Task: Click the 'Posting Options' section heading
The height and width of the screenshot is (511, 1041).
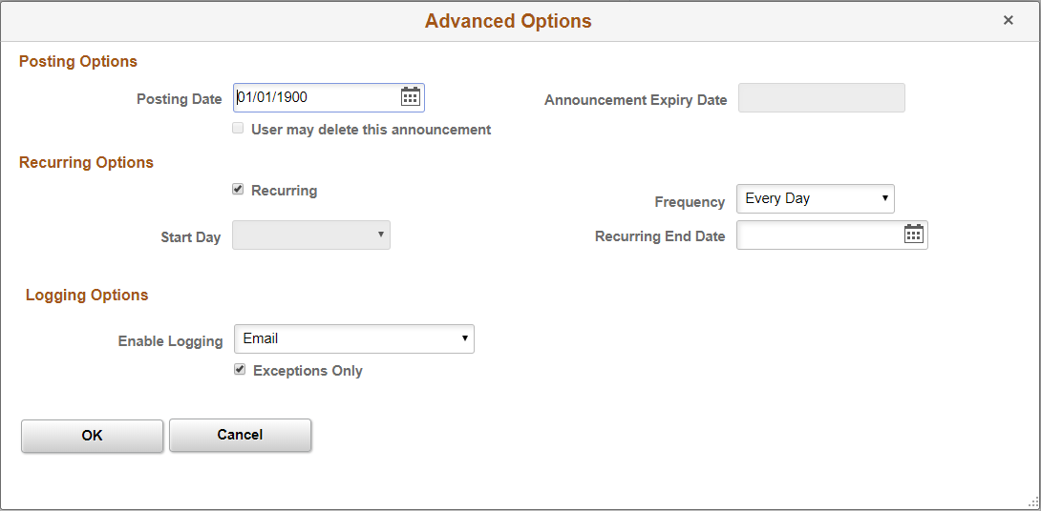Action: point(78,62)
